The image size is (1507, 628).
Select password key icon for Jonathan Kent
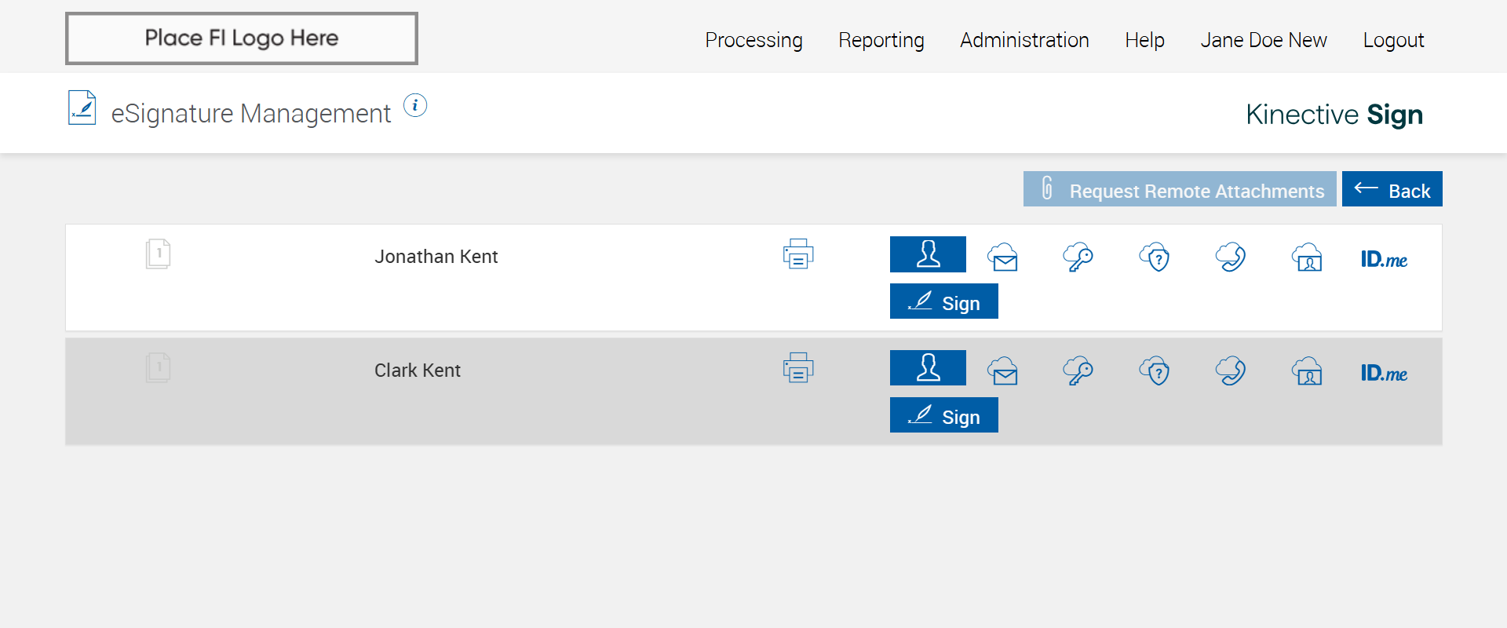1078,257
